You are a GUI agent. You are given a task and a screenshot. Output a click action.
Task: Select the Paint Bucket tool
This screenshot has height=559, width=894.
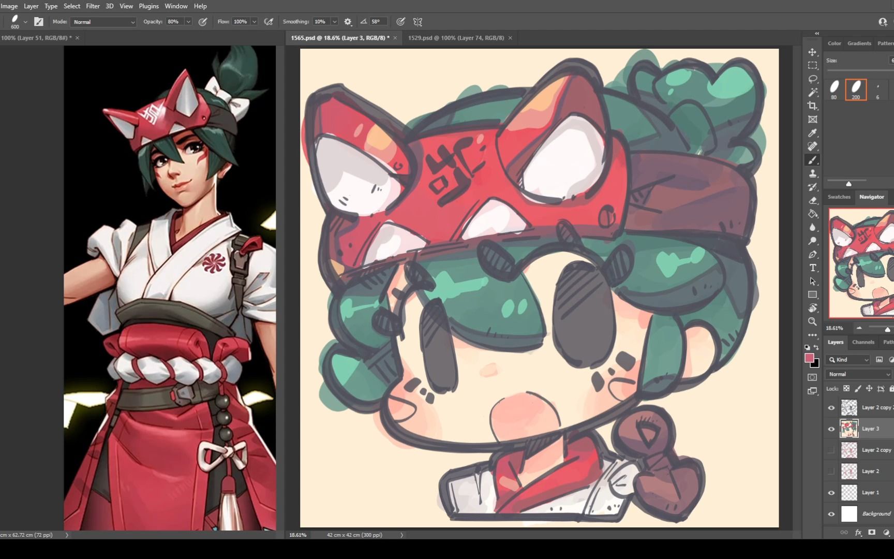(x=813, y=214)
